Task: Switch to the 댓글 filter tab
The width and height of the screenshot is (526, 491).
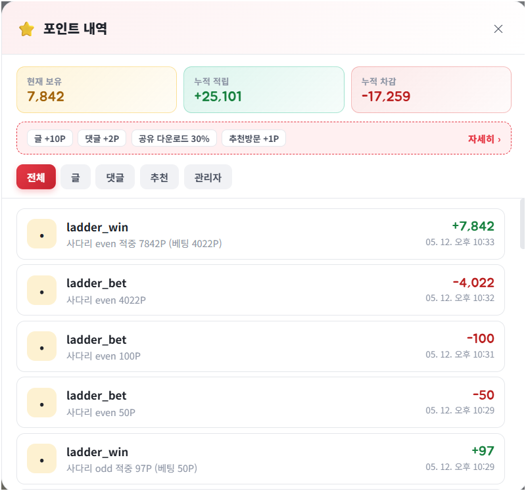Action: pyautogui.click(x=115, y=177)
